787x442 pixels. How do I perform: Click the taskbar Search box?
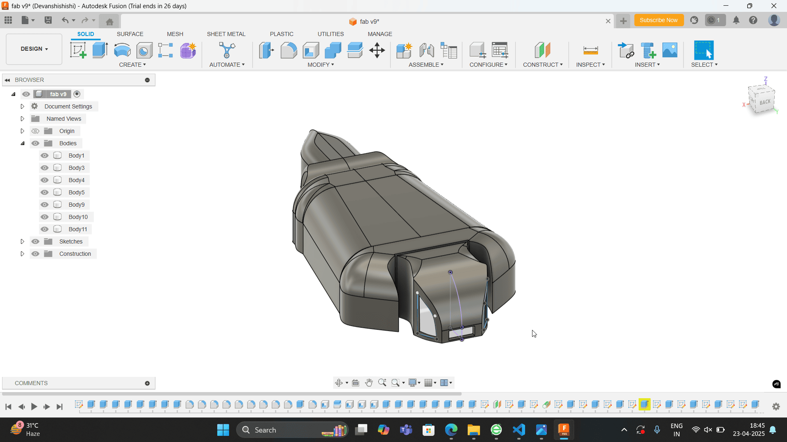(292, 430)
